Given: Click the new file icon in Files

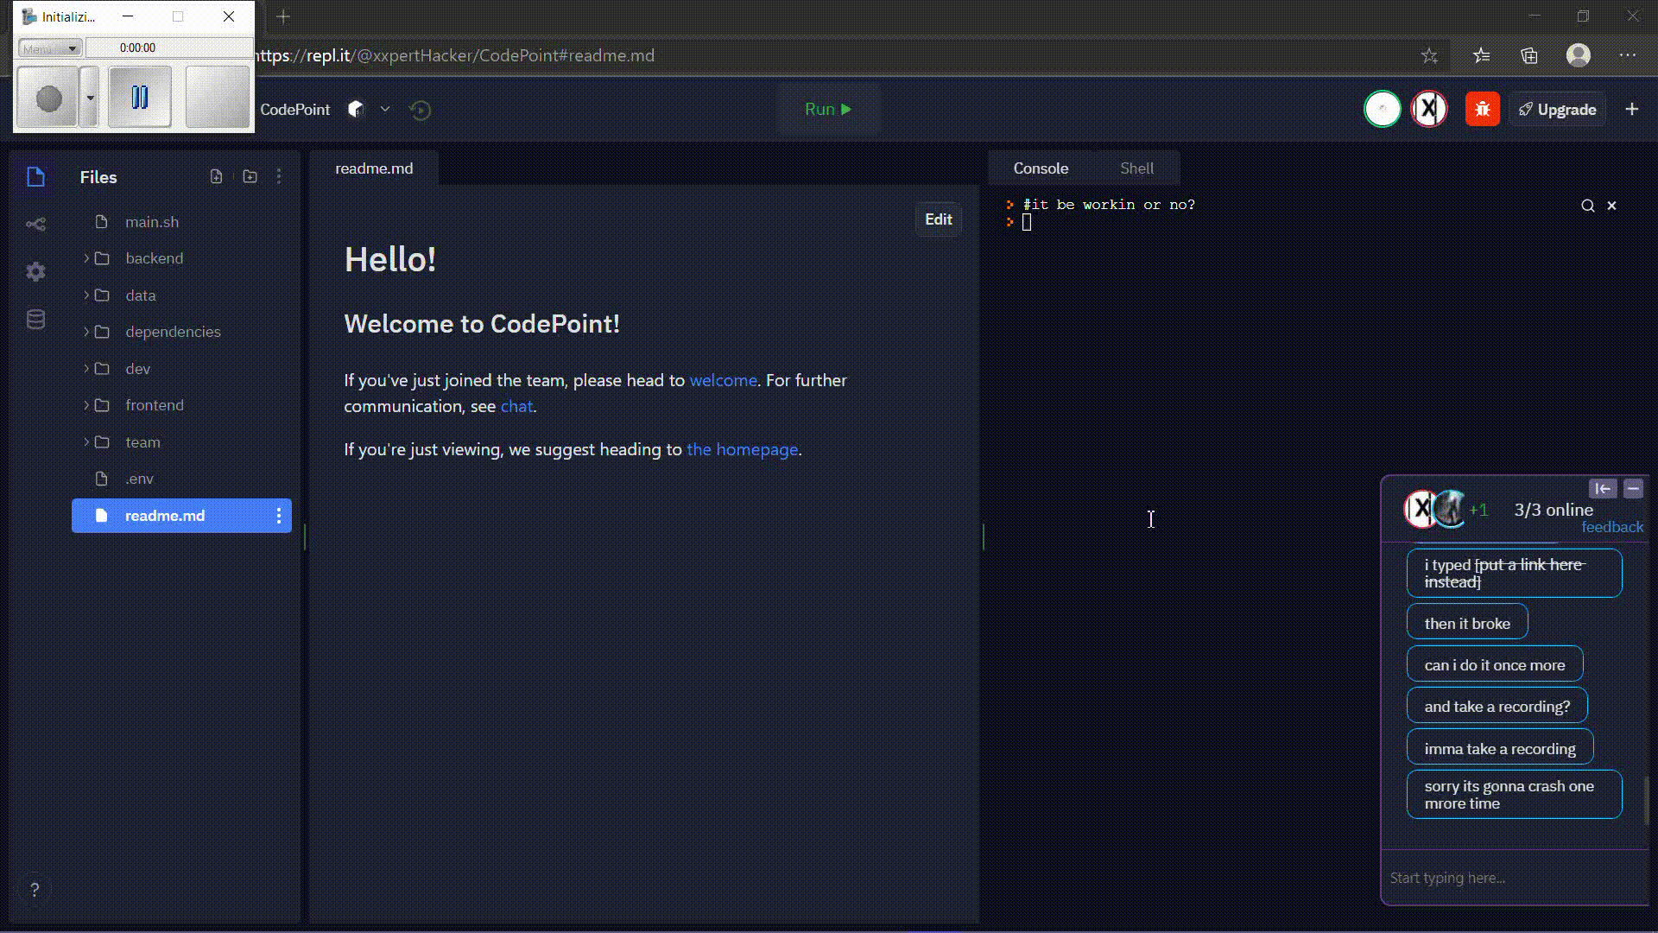Looking at the screenshot, I should pos(216,176).
